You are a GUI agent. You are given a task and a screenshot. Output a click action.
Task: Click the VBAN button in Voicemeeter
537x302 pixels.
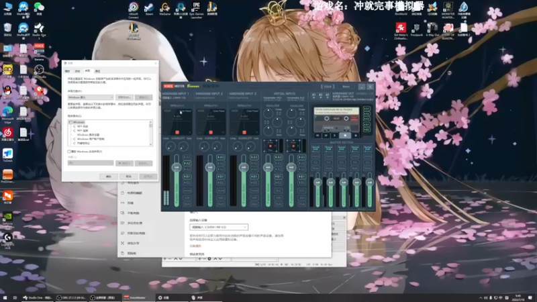tap(328, 87)
